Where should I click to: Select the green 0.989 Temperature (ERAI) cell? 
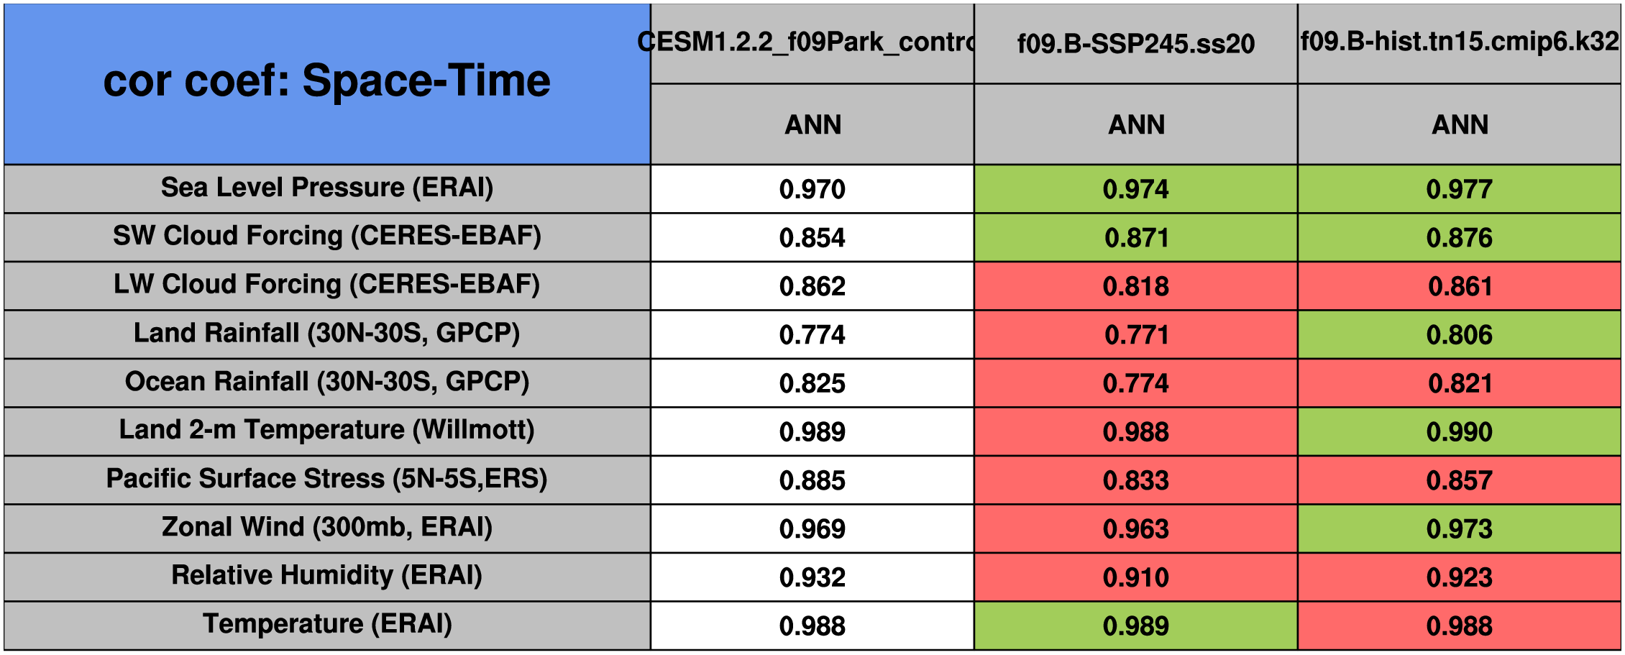point(1135,626)
